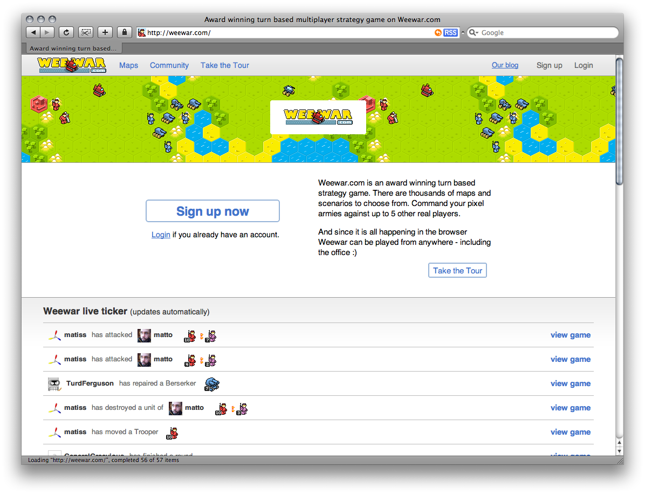Click 'has repaired a Berserker' text

coord(157,384)
